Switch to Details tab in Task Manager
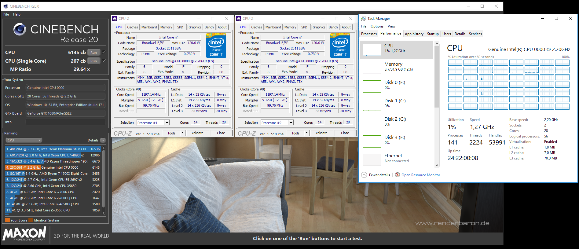579x249 pixels. pyautogui.click(x=460, y=34)
